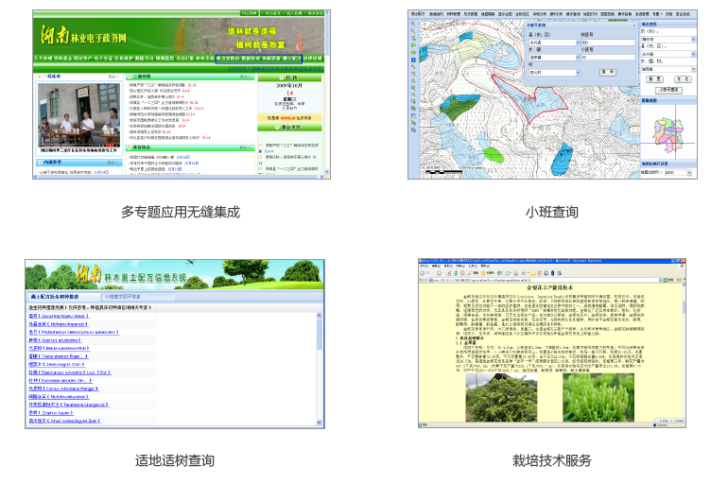Open the Phyllostachys heterocycla tree link

coord(74,332)
